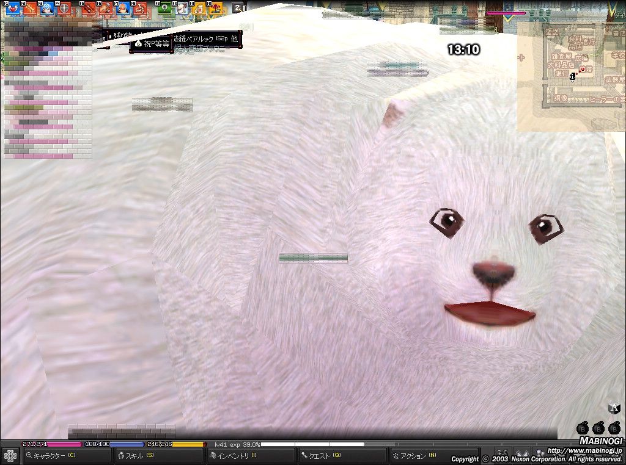
Task: Click the 祝P等等 shop sign bubble
Action: 152,44
